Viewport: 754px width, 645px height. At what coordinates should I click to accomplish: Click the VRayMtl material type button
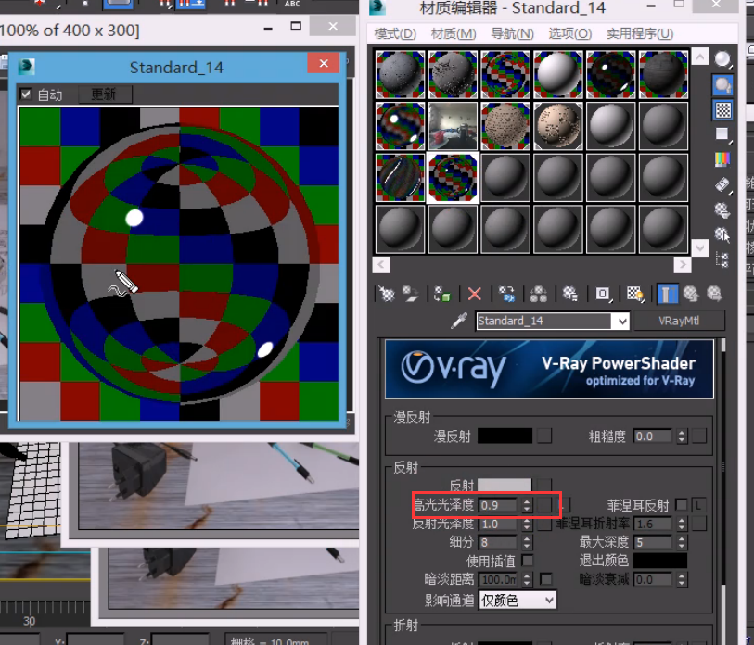pos(672,321)
